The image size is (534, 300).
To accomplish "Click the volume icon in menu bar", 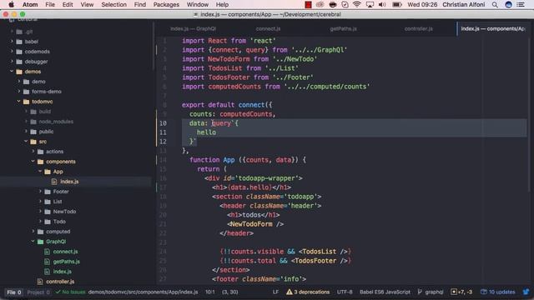I will tap(382, 4).
